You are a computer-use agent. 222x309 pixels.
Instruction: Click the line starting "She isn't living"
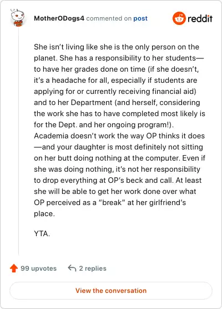[117, 47]
